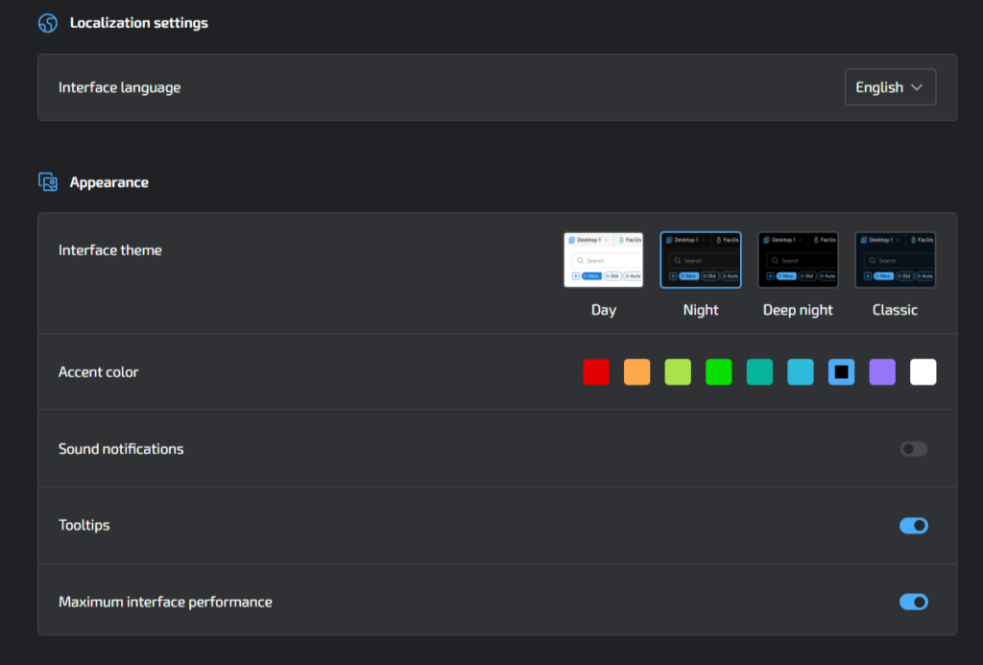Select the Day interface theme thumbnail
The width and height of the screenshot is (983, 665).
pyautogui.click(x=603, y=260)
